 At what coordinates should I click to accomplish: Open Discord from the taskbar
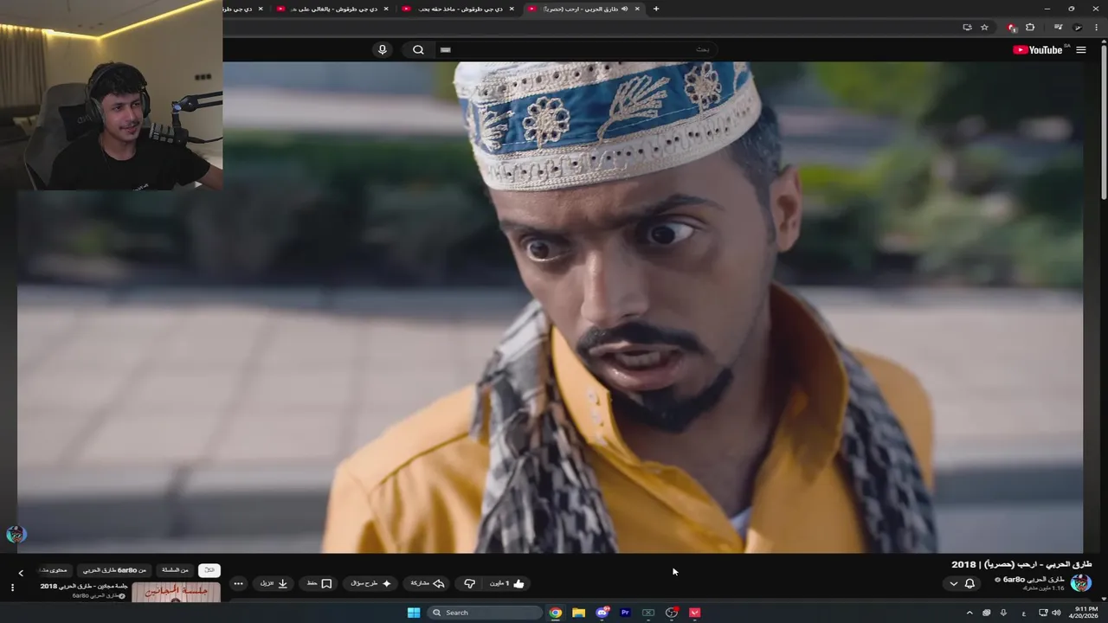tap(602, 613)
